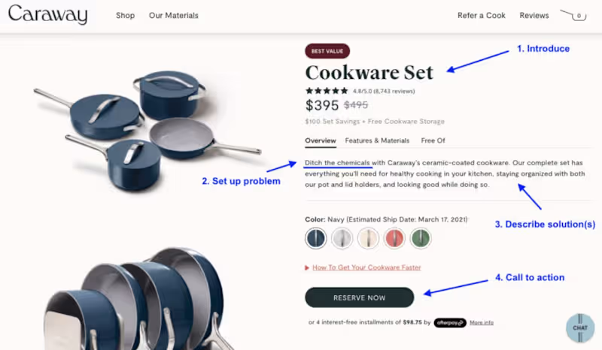Pick the red Perracotta color swatch
602x350 pixels.
pos(394,238)
